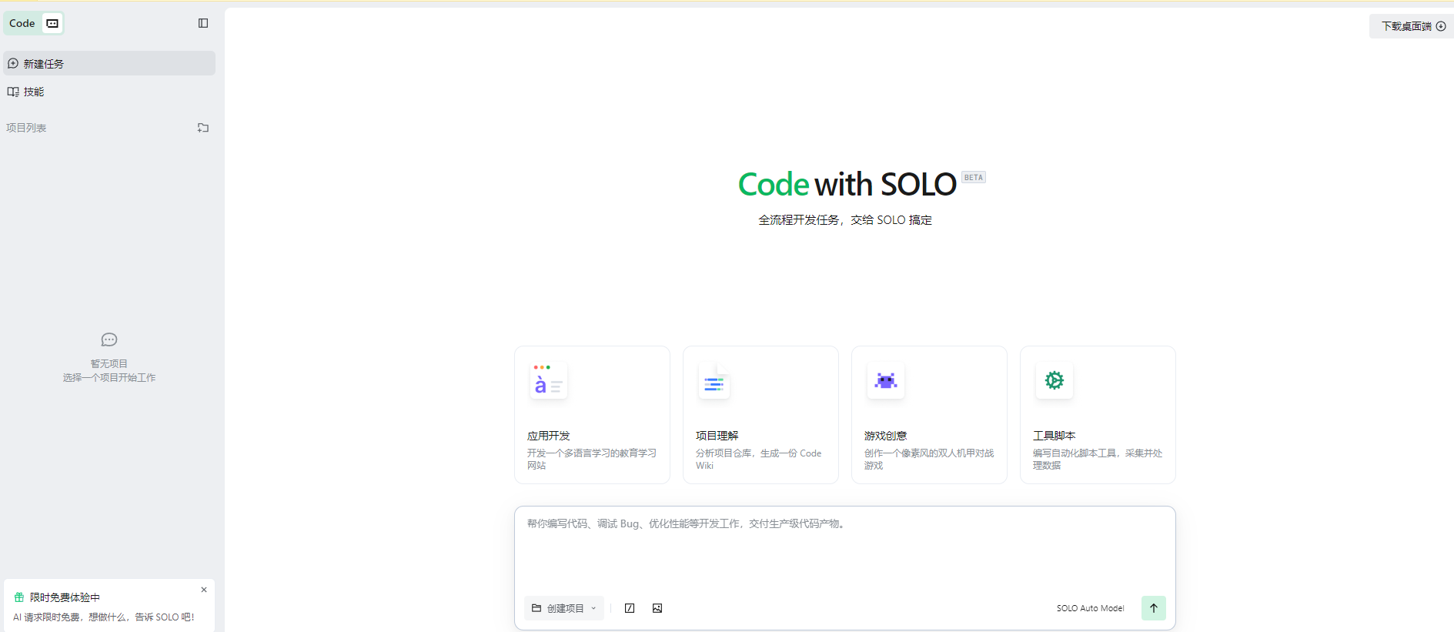
Task: Focus the task prompt input box
Action: coord(844,550)
